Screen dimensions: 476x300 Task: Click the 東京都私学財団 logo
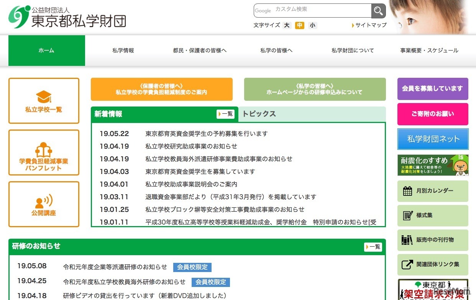point(67,16)
